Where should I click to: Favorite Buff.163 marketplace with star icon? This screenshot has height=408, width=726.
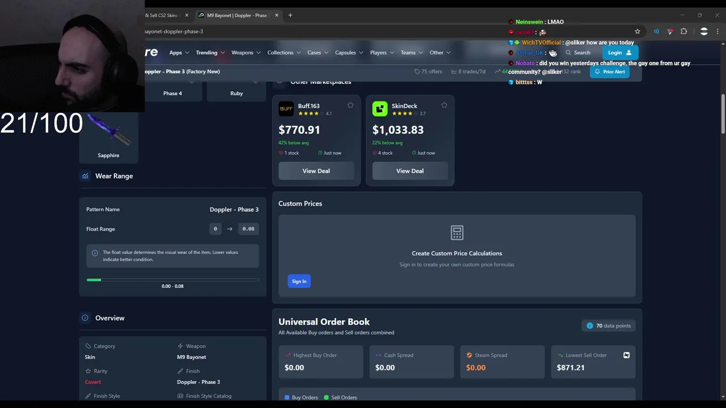coord(351,105)
